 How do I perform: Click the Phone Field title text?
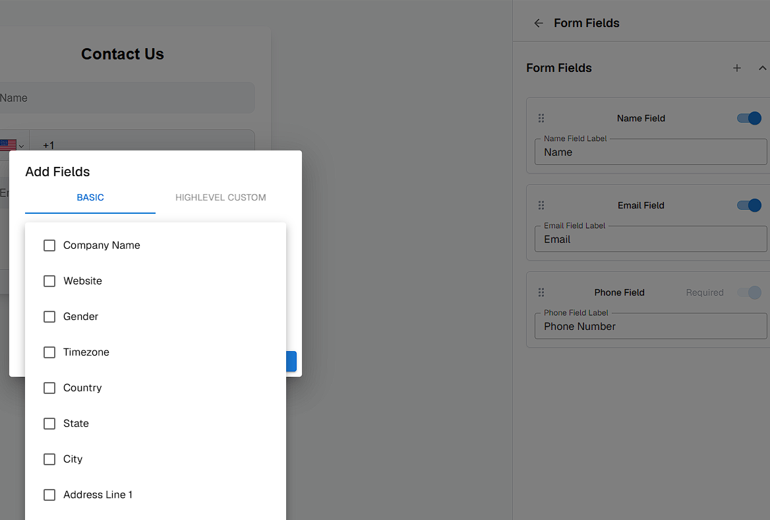tap(619, 292)
